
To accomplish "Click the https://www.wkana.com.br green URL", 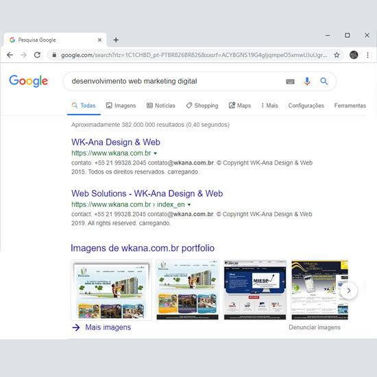I will [x=111, y=153].
